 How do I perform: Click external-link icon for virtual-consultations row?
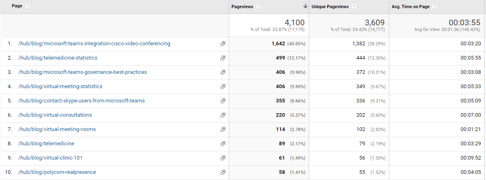click(x=223, y=115)
